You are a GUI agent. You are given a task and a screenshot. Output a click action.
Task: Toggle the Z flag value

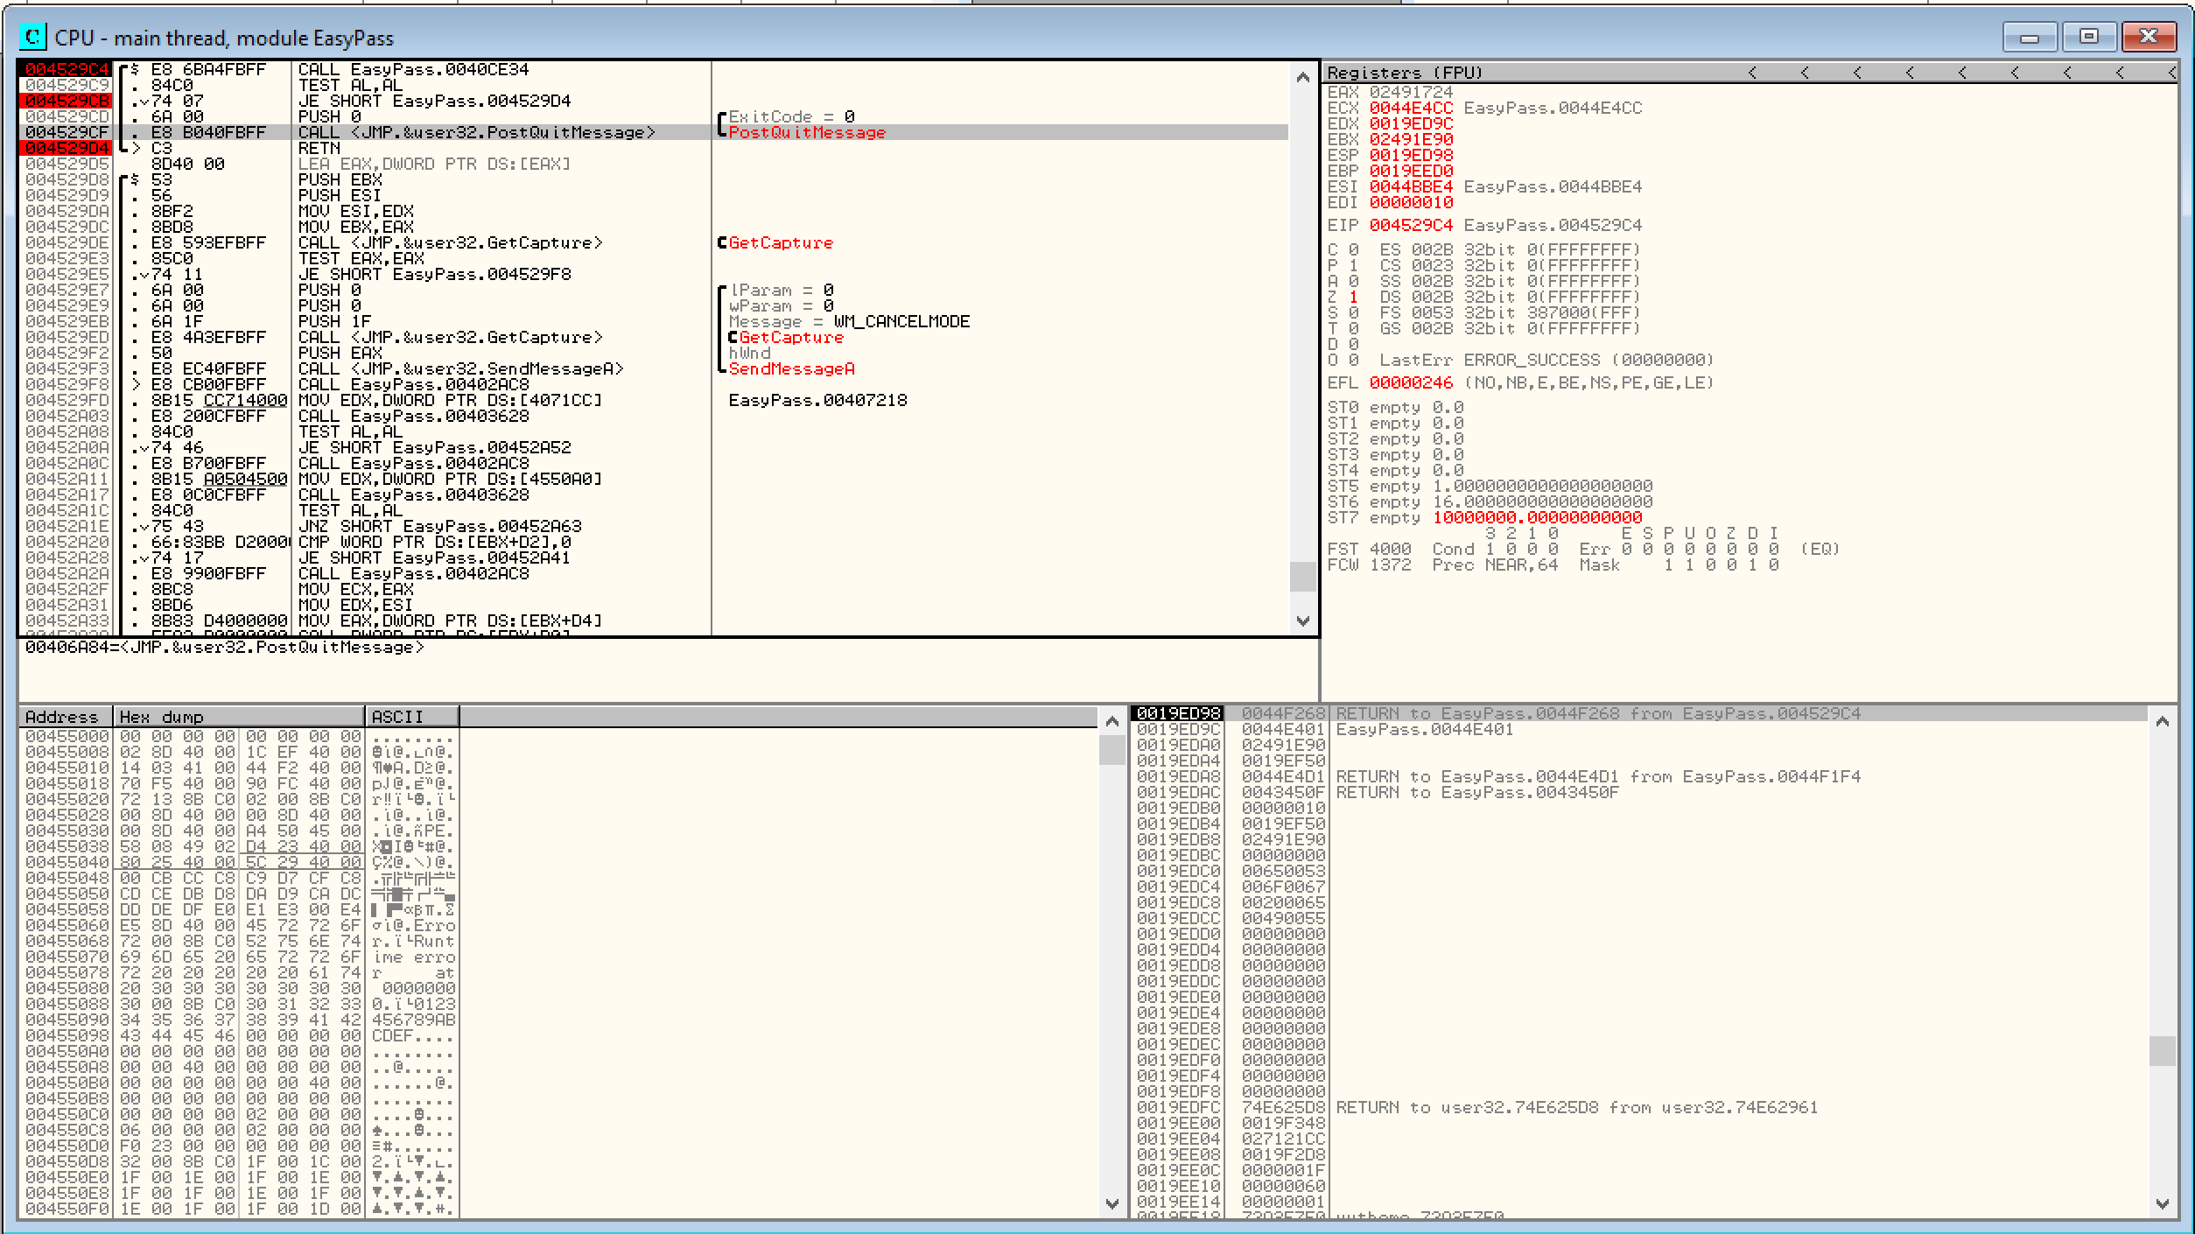[1353, 297]
